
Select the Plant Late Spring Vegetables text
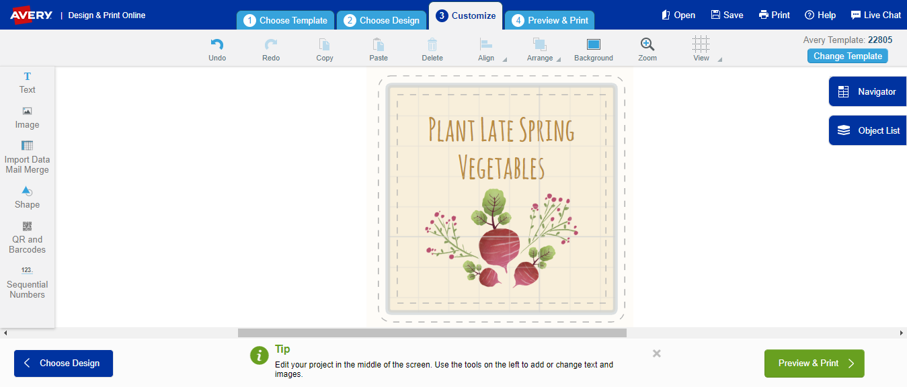pos(501,148)
